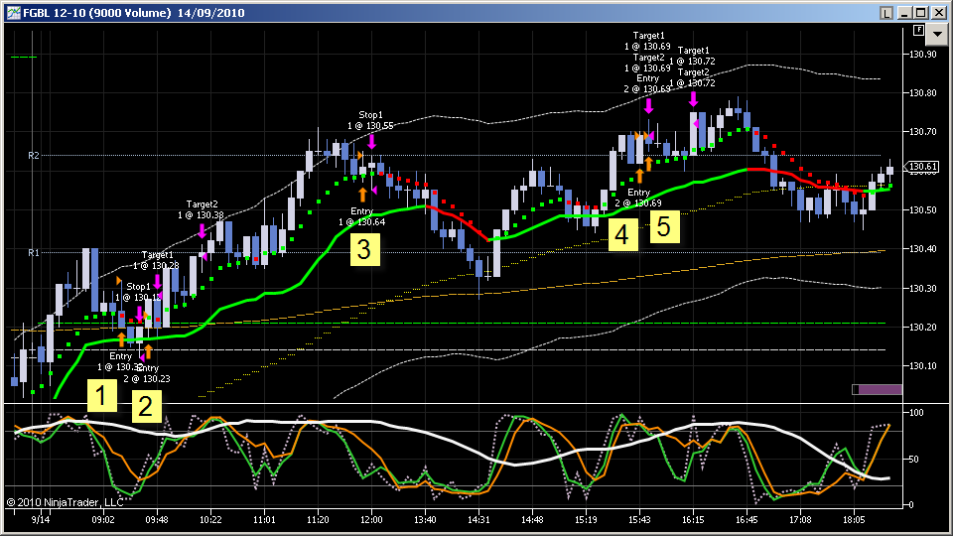Click the 130.90 price axis label
Image resolution: width=953 pixels, height=536 pixels.
[922, 54]
